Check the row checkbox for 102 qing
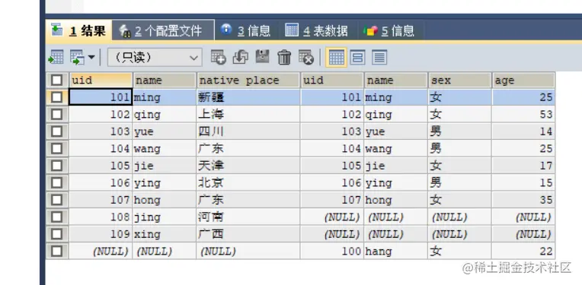This screenshot has width=582, height=285. coord(57,114)
